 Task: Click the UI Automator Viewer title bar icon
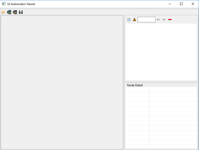point(4,4)
